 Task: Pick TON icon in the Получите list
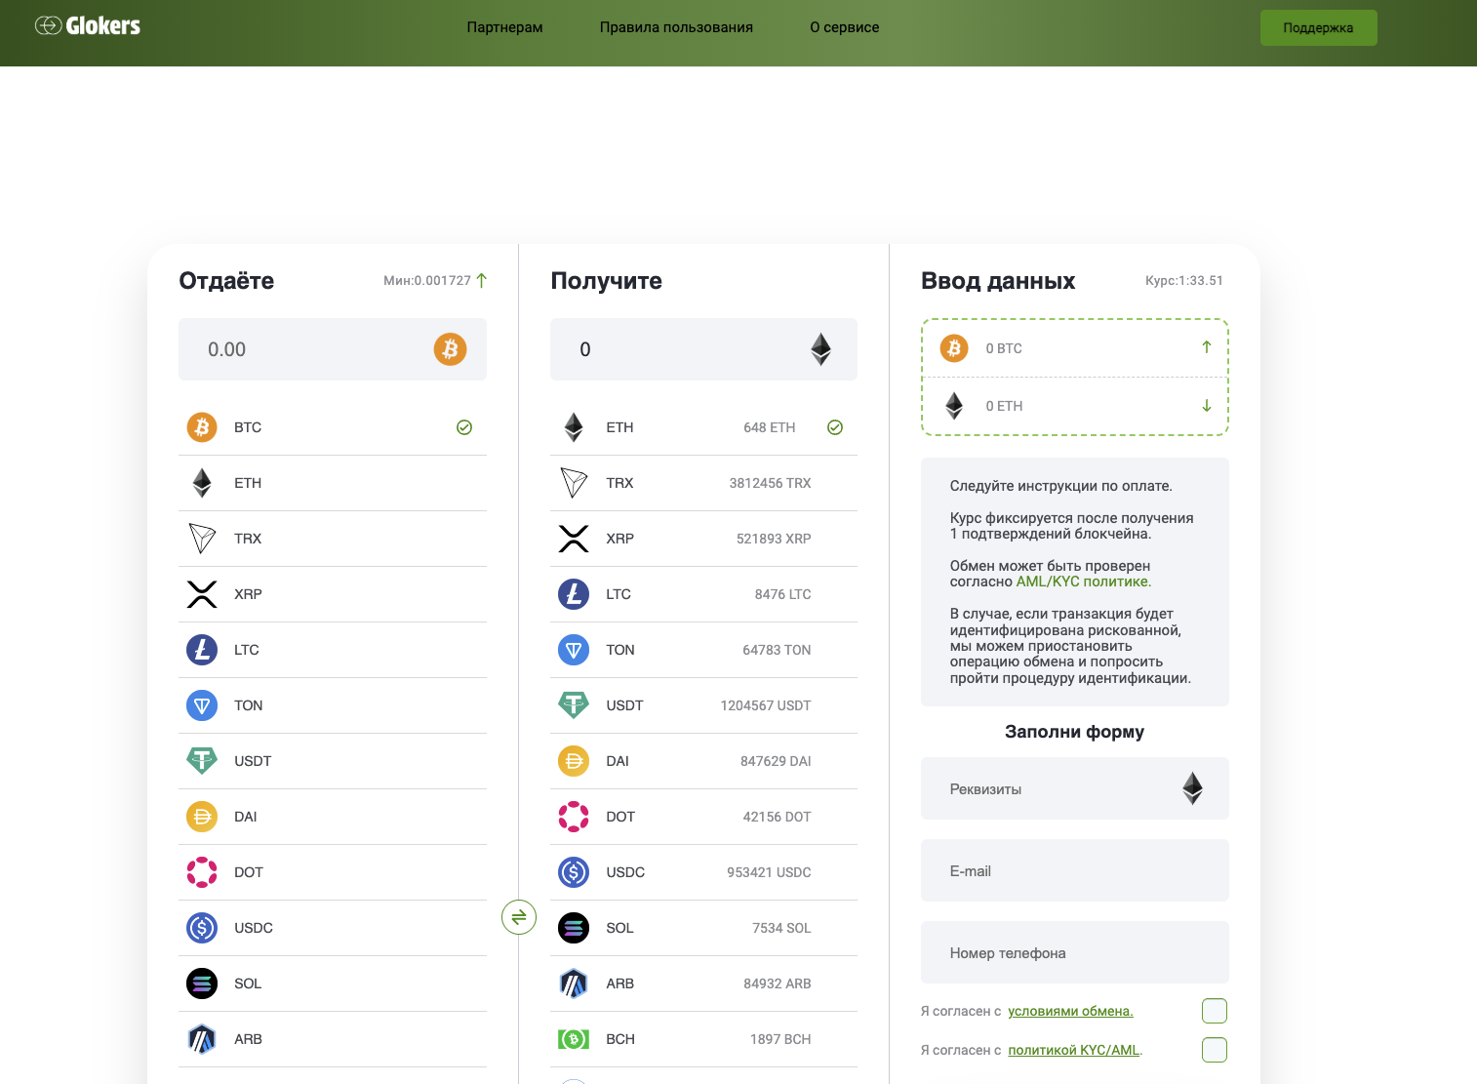click(x=574, y=650)
